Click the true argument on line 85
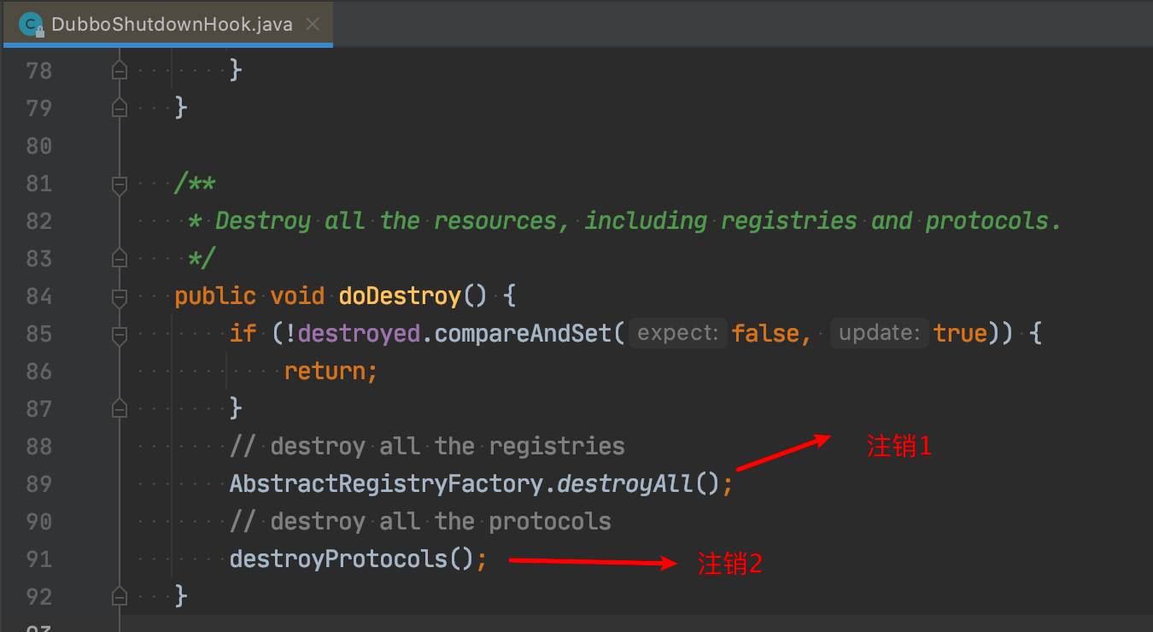 coord(960,334)
